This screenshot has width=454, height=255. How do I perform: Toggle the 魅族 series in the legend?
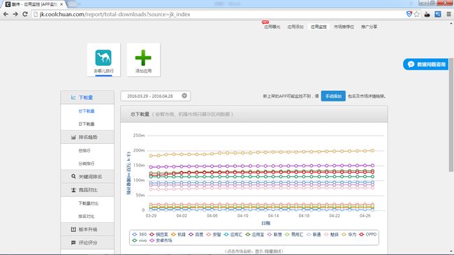pos(331,234)
